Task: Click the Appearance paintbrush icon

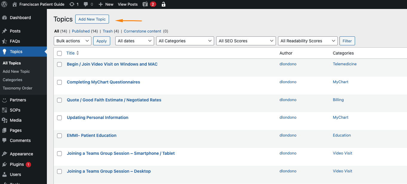Action: click(4, 154)
